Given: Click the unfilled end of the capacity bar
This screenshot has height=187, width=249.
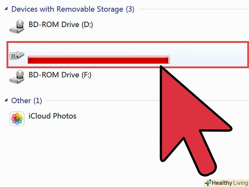Looking at the screenshot, I should pos(169,60).
